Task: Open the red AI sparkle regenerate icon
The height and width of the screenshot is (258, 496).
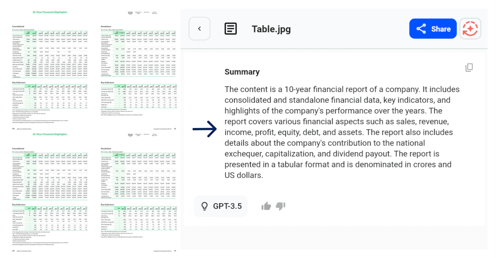Action: point(470,29)
